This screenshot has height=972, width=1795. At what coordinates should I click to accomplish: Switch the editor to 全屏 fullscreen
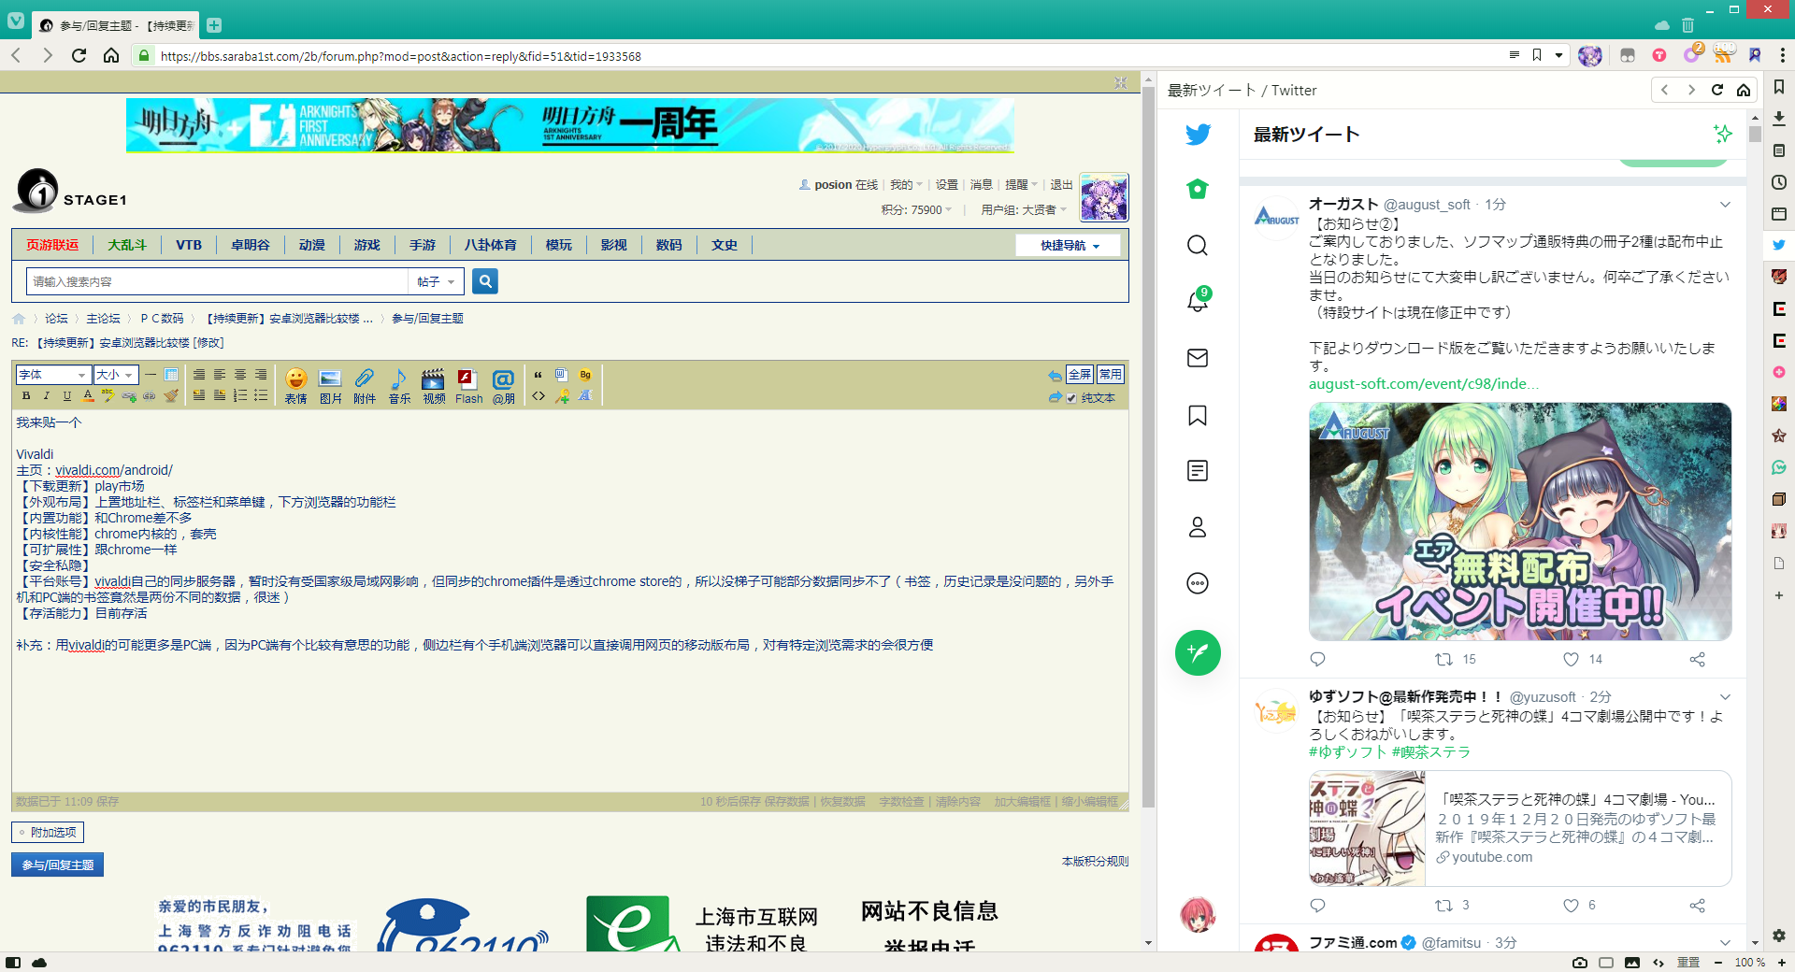coord(1080,375)
